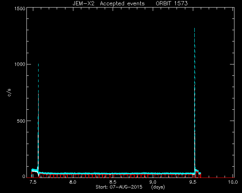Click the 1500 y-axis label
Screen dimensions: 242x193
20,8
